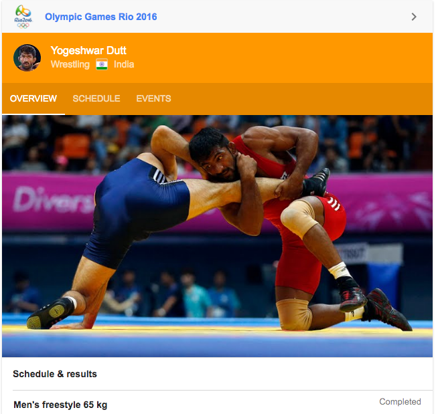The height and width of the screenshot is (414, 436).
Task: Click the Completed status label
Action: (400, 401)
